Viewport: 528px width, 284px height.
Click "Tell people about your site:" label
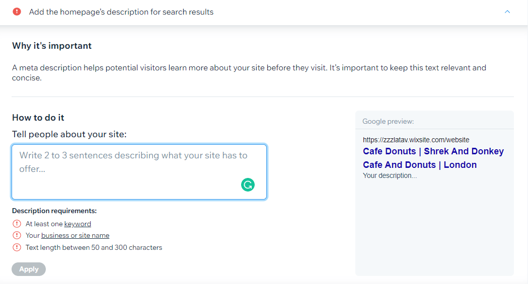pyautogui.click(x=69, y=134)
